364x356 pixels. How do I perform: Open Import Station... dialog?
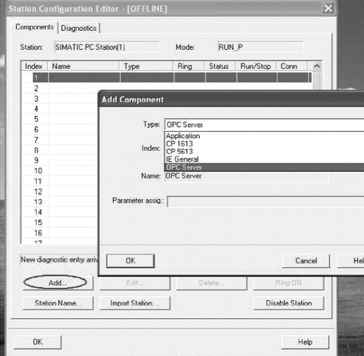(x=135, y=303)
